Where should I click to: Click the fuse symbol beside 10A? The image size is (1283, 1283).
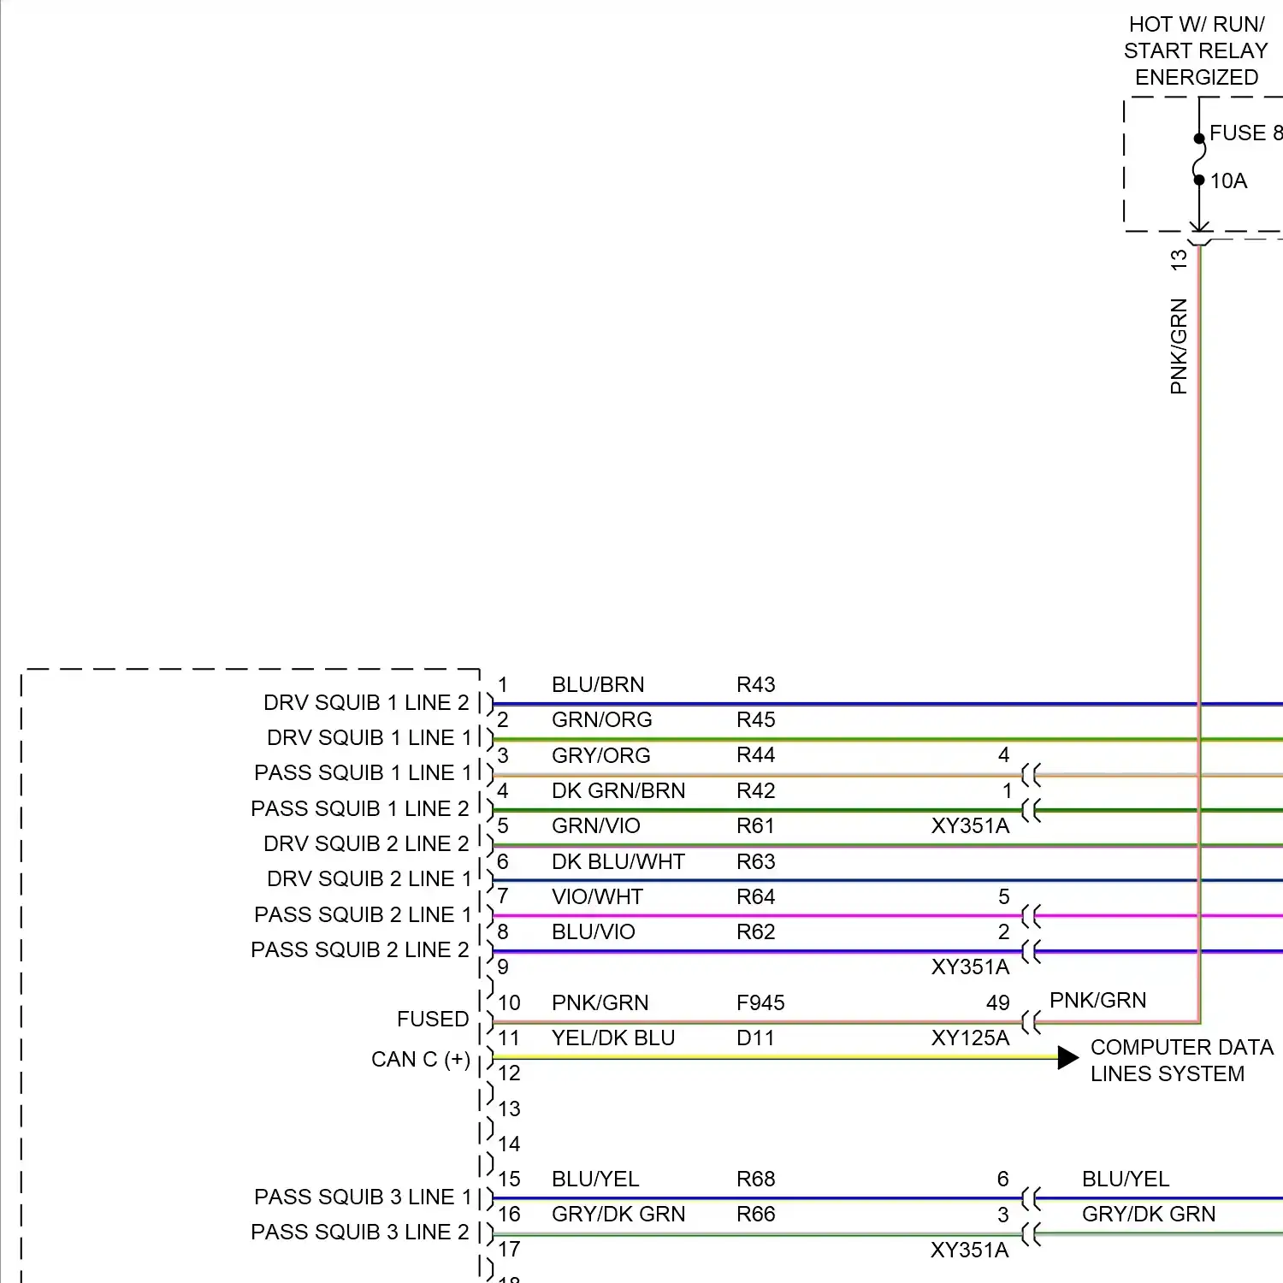pos(1199,159)
